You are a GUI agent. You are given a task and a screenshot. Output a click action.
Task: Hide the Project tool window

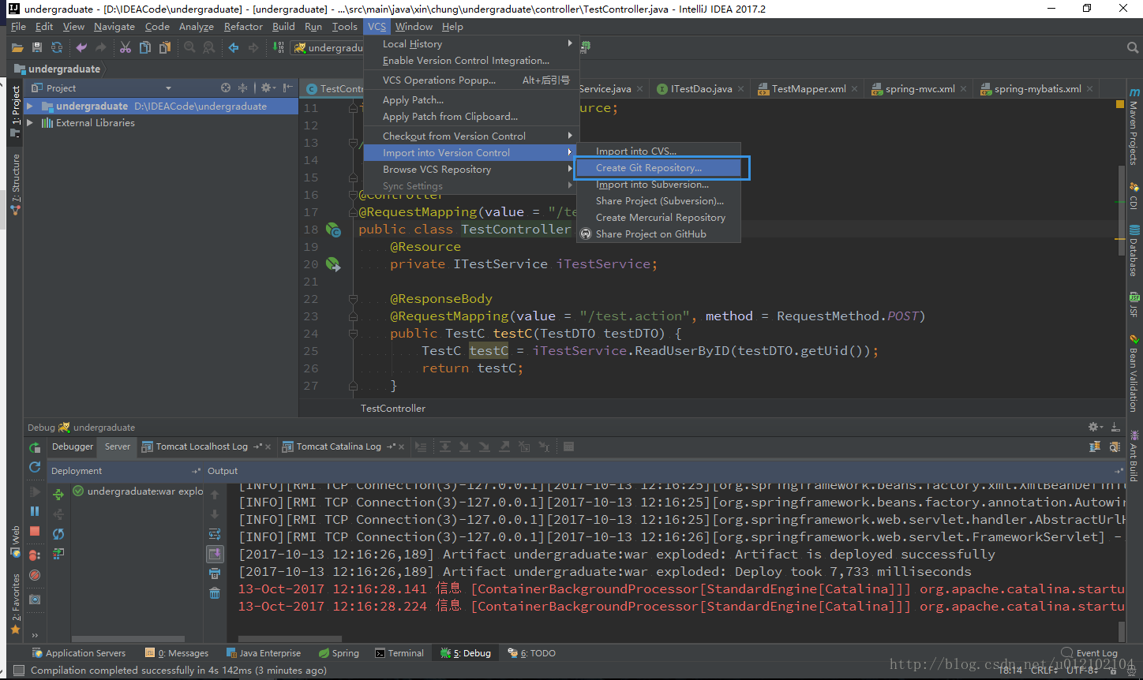(x=287, y=88)
